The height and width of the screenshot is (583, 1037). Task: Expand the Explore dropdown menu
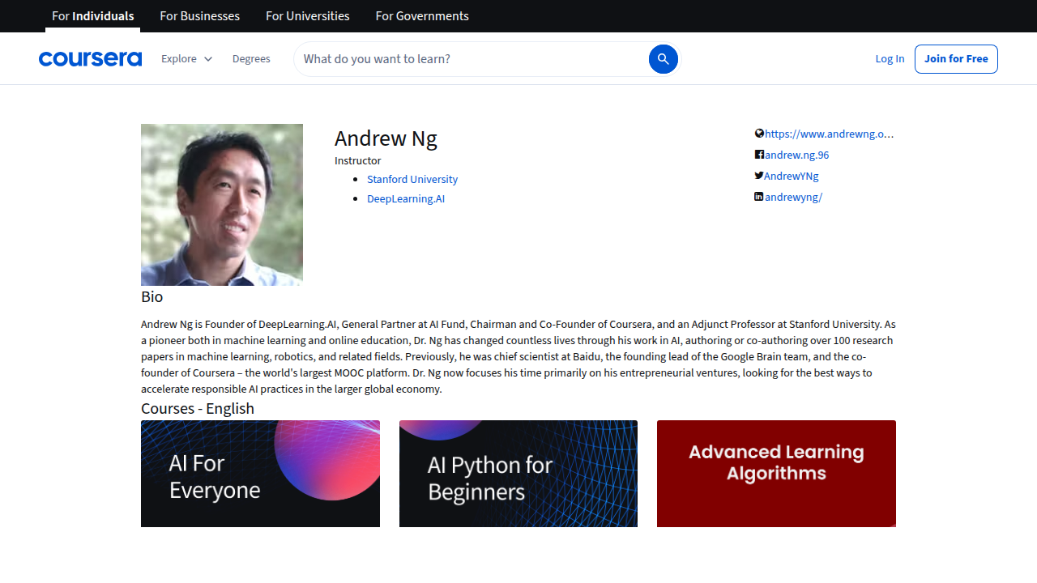186,59
